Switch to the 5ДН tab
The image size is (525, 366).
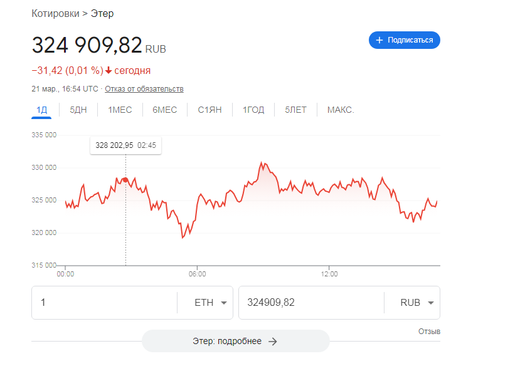(78, 110)
